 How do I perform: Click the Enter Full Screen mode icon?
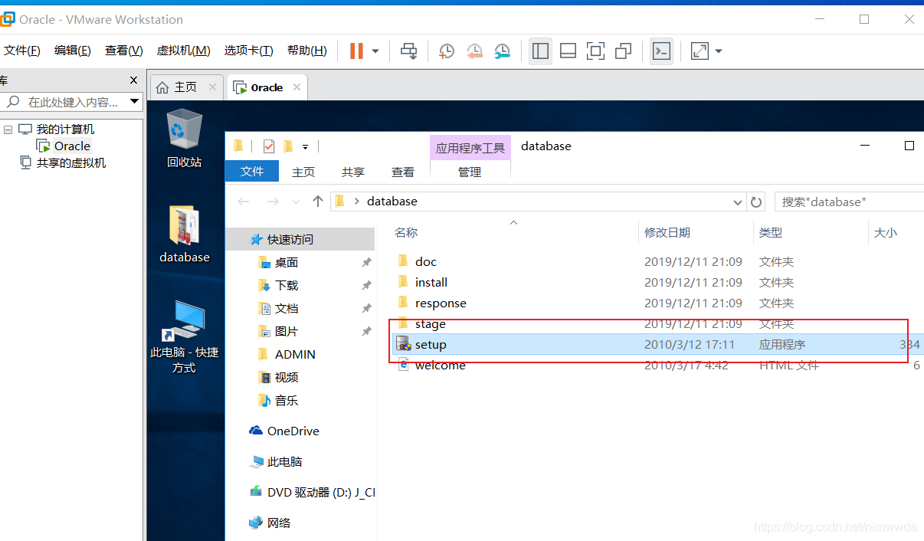(x=595, y=51)
